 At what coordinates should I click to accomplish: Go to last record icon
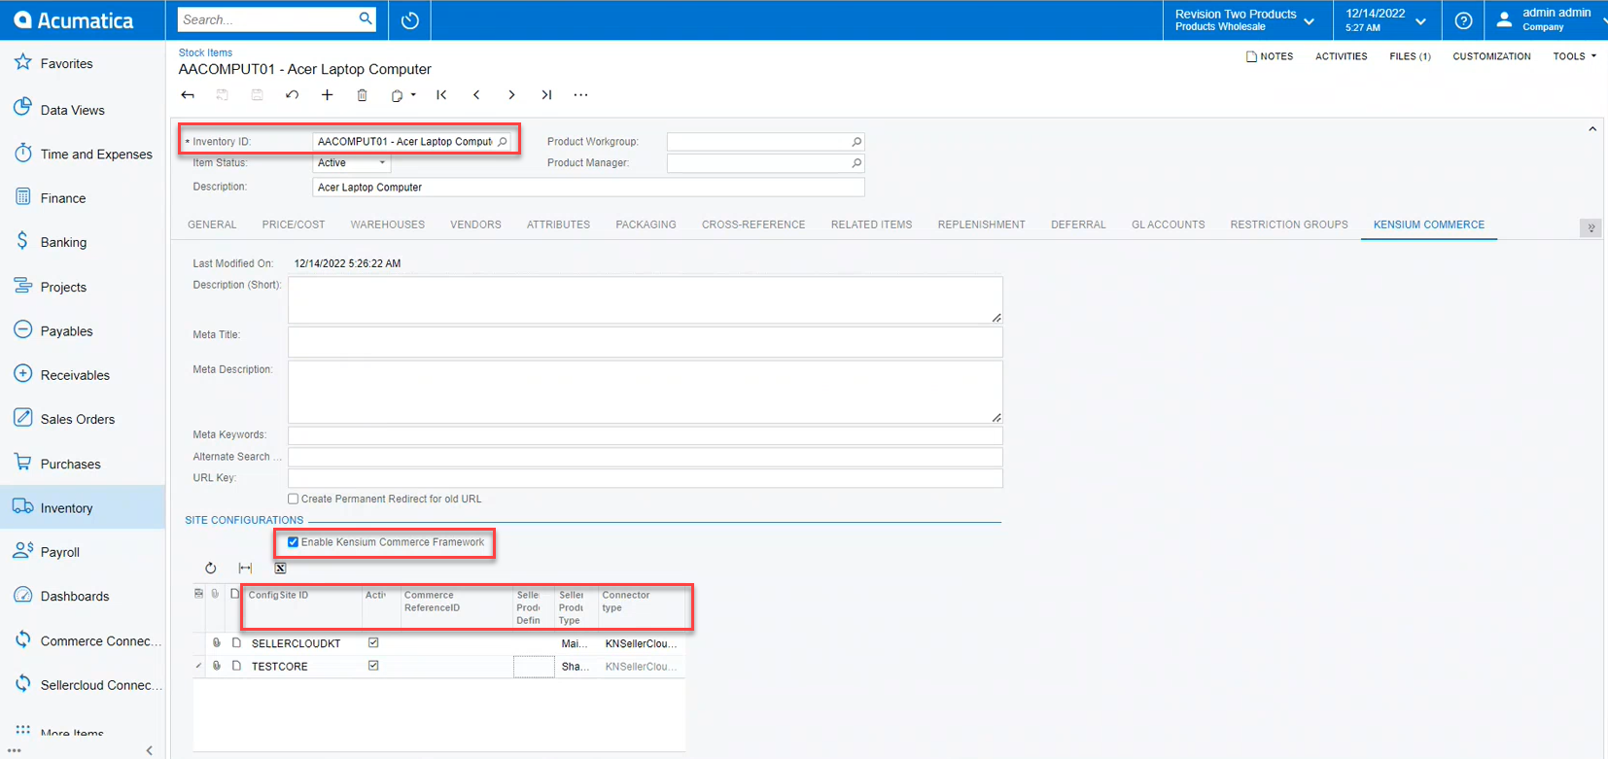[x=546, y=95]
